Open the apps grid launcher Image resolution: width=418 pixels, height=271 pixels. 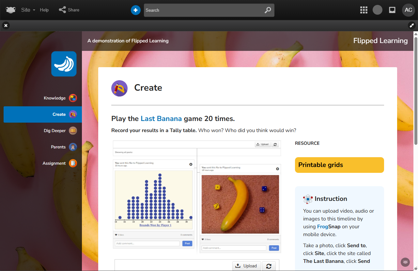pyautogui.click(x=364, y=10)
